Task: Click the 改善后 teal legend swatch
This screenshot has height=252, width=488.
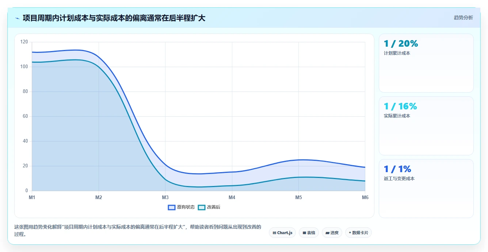Action: coord(202,207)
